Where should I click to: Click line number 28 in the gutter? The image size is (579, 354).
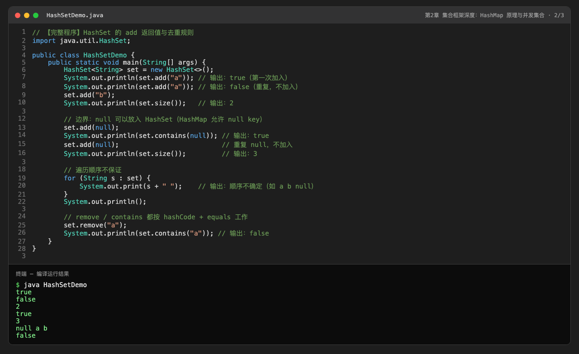click(22, 249)
